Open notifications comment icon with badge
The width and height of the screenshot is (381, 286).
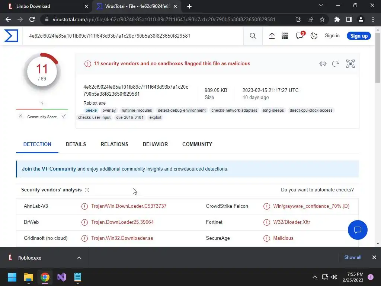[300, 35]
